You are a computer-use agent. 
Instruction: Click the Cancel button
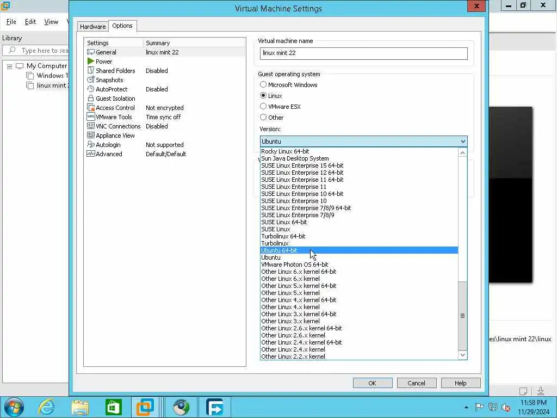[416, 383]
